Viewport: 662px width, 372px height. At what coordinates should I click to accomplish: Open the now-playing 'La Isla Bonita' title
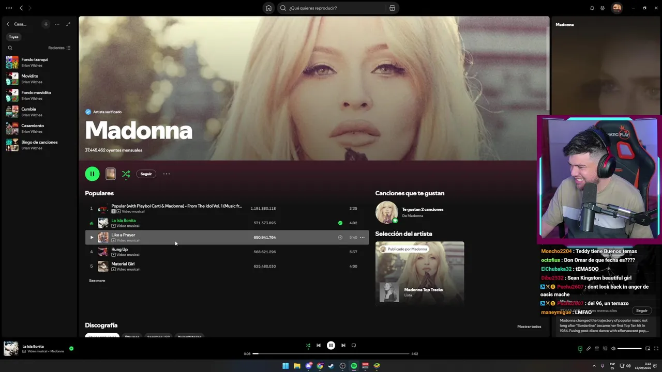pyautogui.click(x=33, y=346)
